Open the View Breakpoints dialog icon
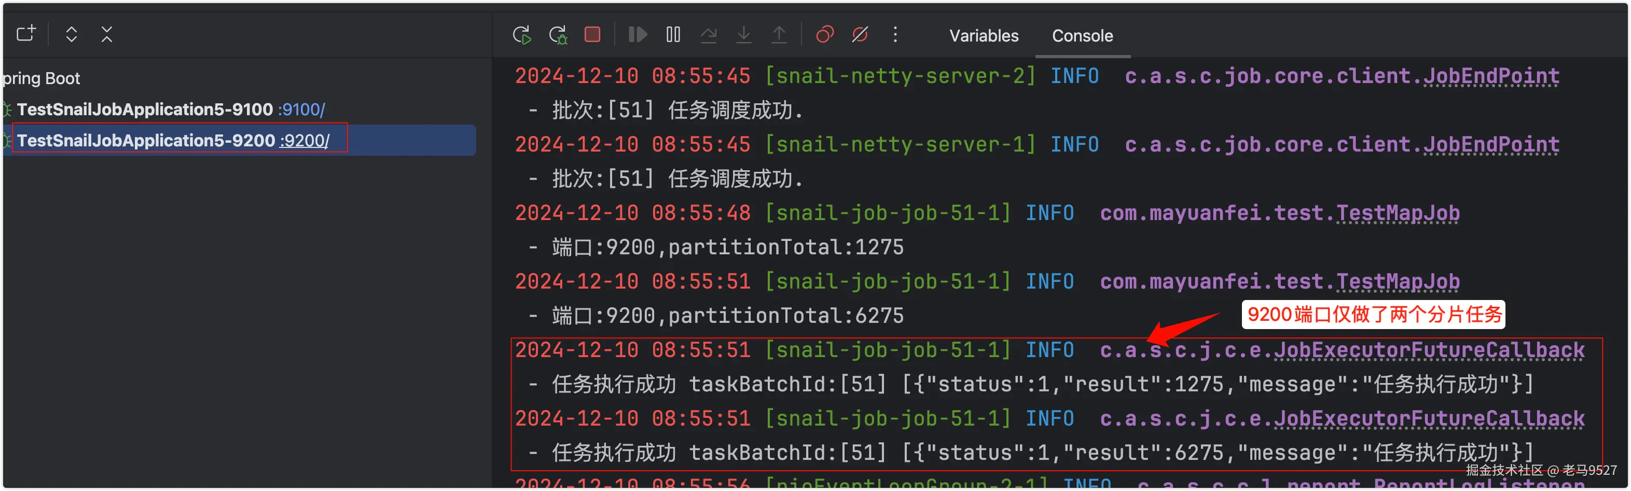The height and width of the screenshot is (491, 1631). point(824,34)
